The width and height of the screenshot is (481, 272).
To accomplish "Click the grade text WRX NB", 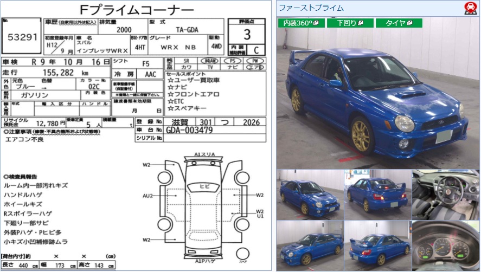I will click(x=178, y=47).
